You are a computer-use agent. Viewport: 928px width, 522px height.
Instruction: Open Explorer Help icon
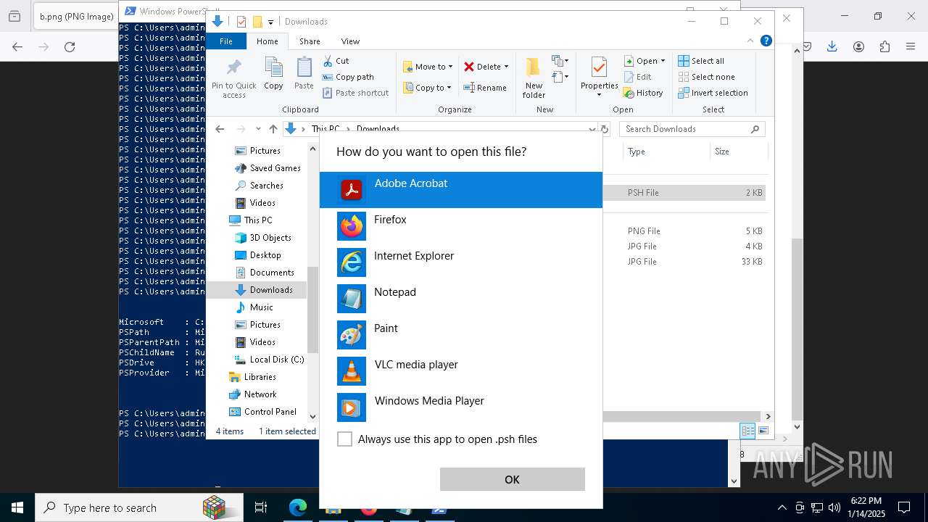(x=766, y=41)
